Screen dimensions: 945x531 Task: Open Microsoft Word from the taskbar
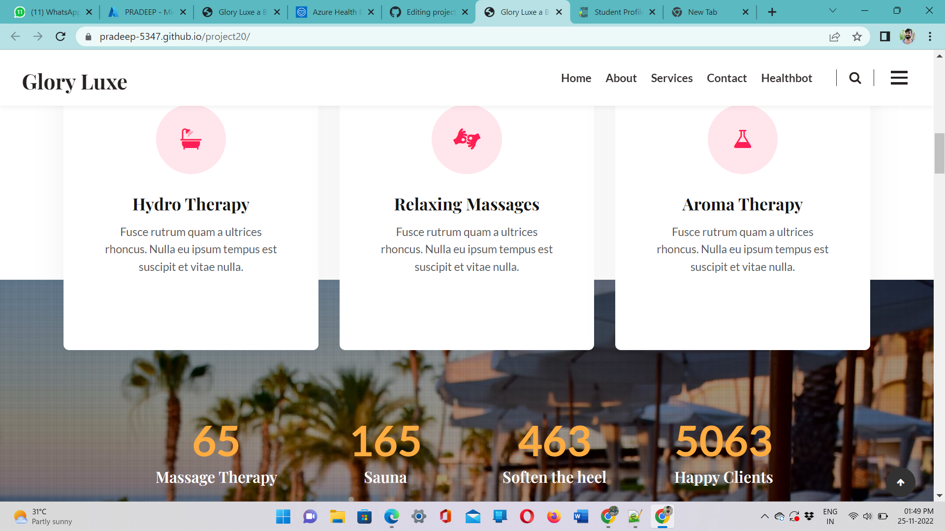click(x=580, y=516)
